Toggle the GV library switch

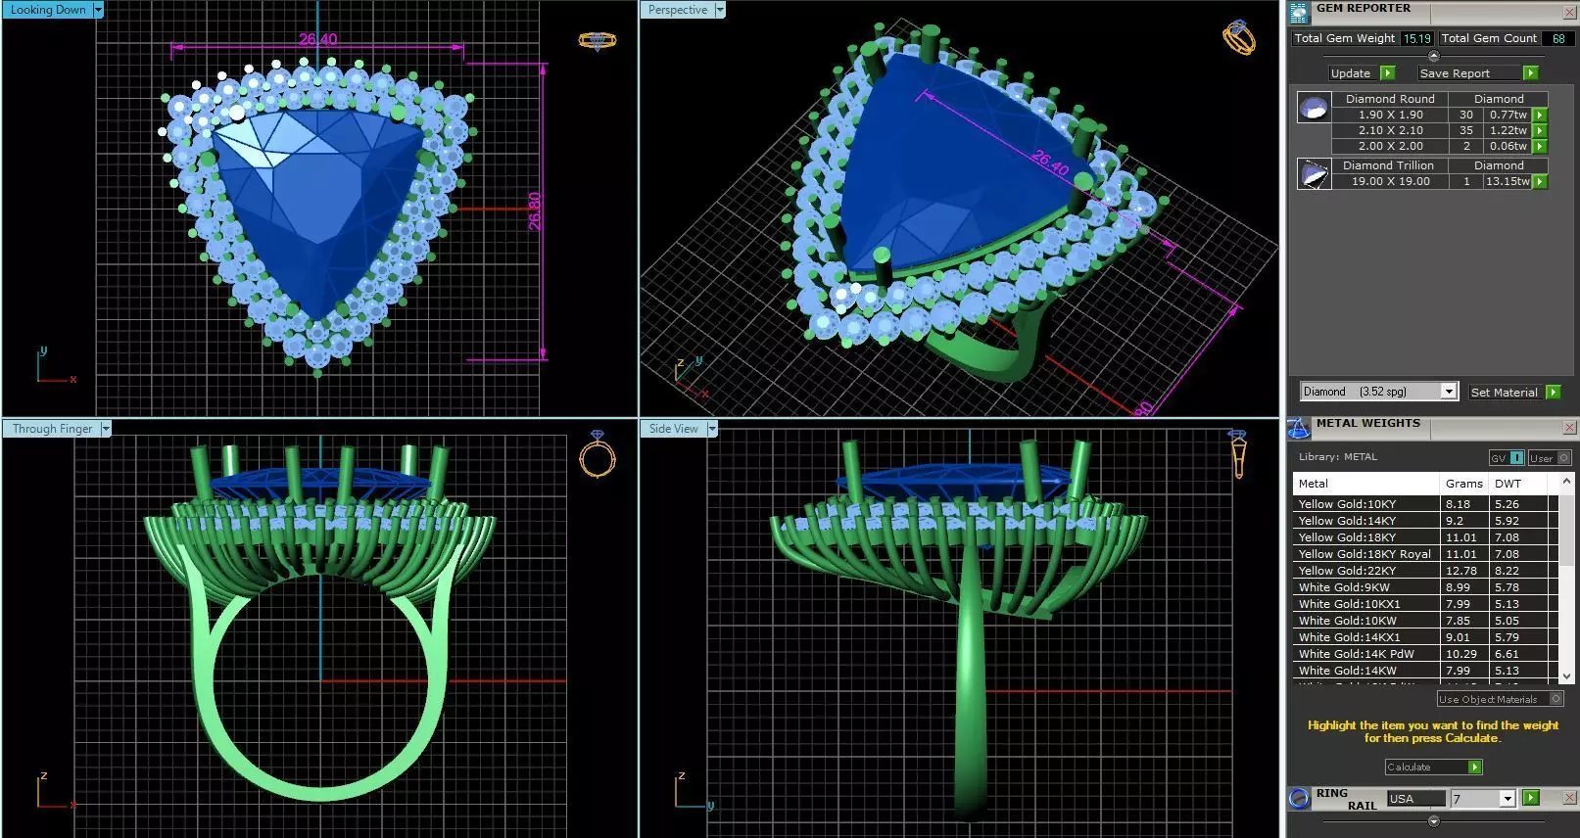[x=1507, y=458]
